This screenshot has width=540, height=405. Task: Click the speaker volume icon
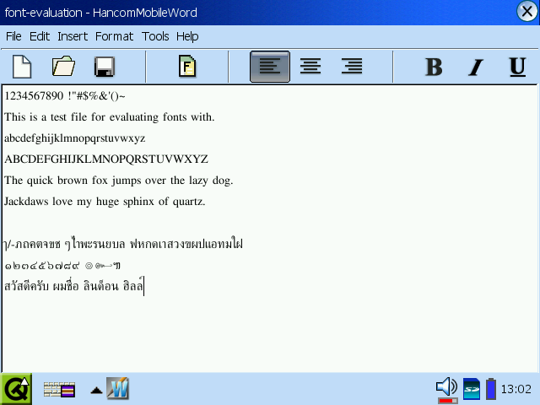[445, 388]
